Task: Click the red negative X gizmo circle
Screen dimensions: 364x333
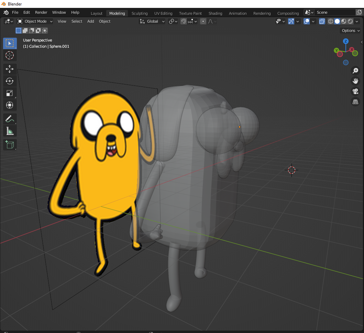Action: (x=340, y=54)
